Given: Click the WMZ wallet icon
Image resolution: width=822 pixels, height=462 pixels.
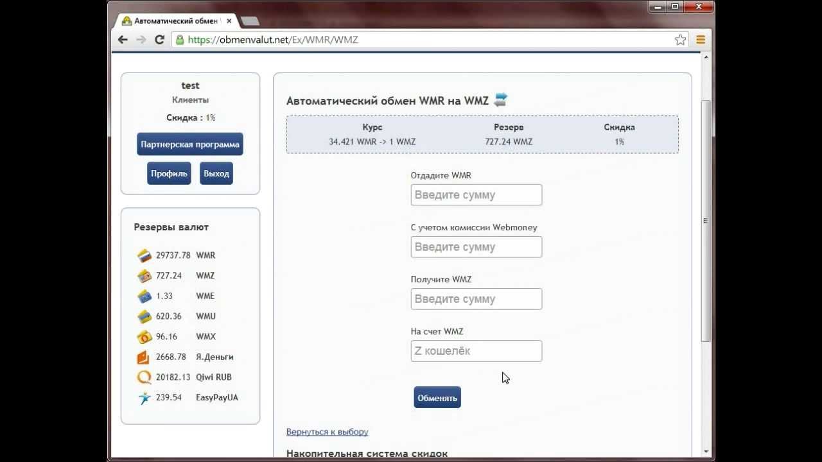Looking at the screenshot, I should point(144,276).
